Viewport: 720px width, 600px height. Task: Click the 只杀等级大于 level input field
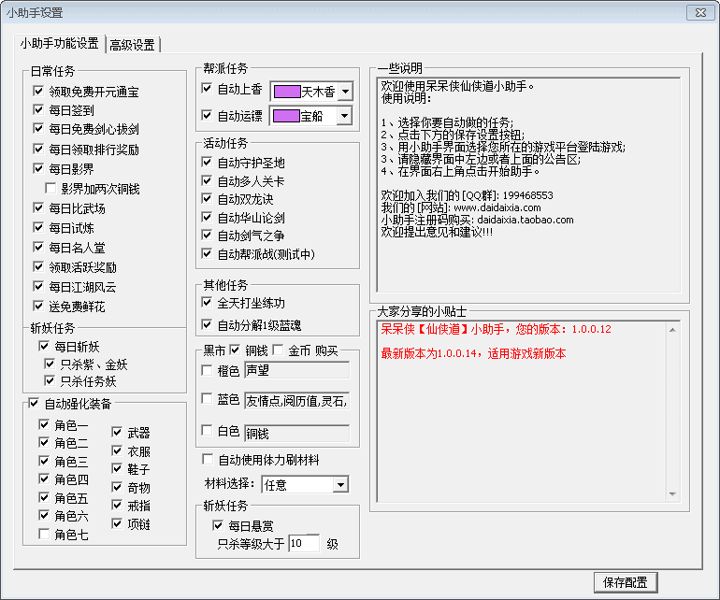pyautogui.click(x=303, y=543)
